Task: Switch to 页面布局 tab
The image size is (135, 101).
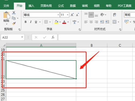Action: (x=46, y=6)
